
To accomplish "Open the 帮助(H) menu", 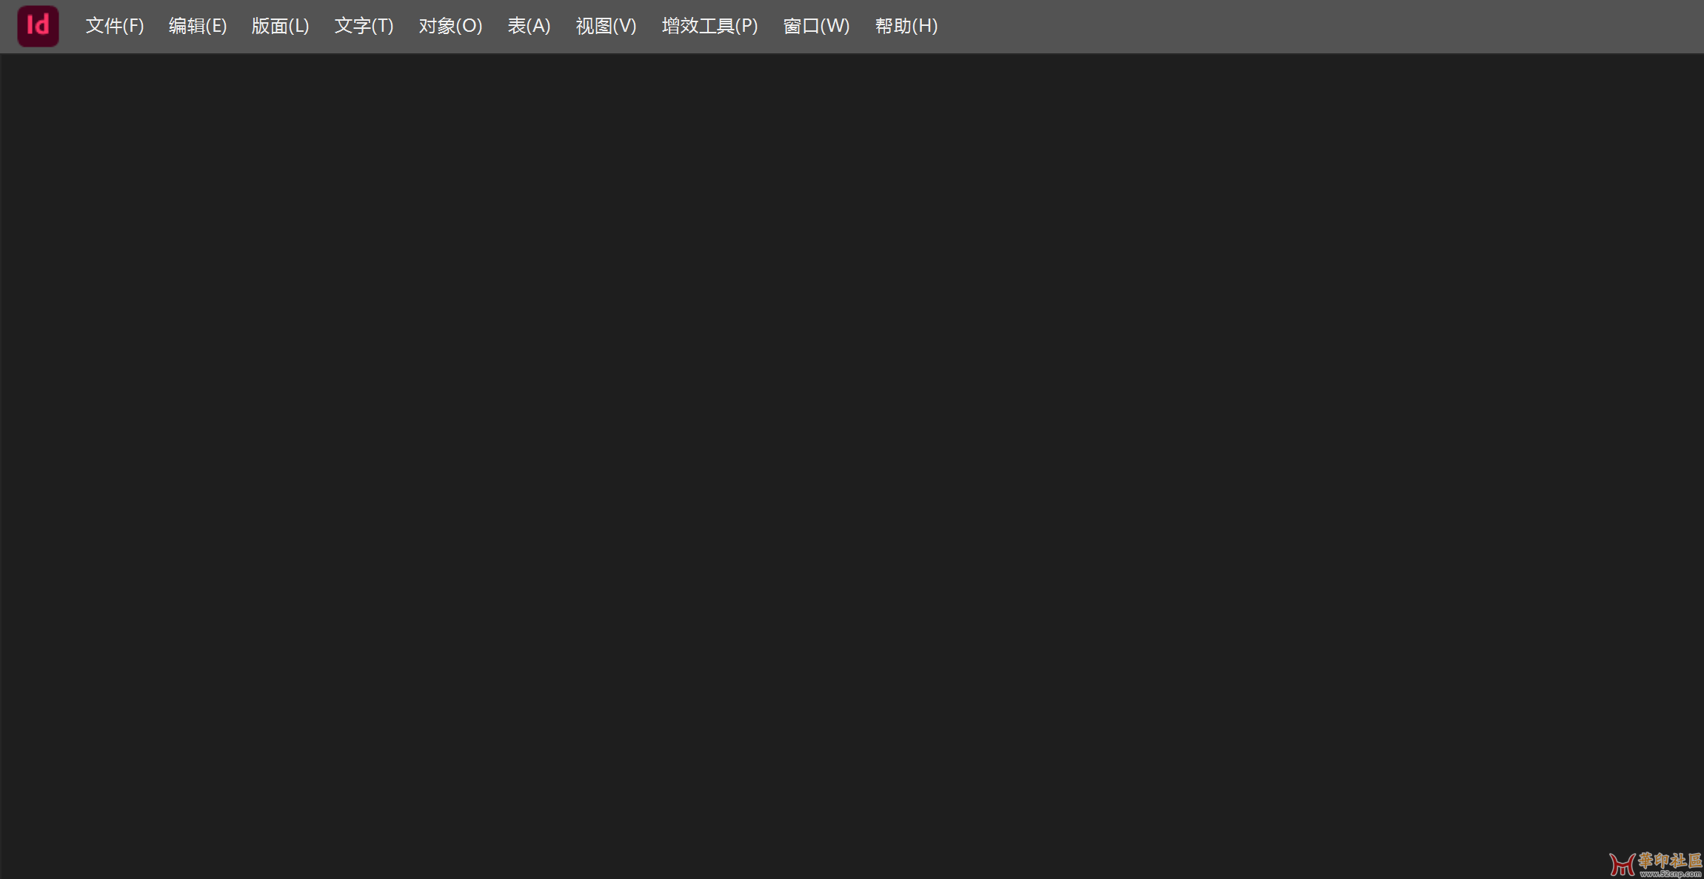I will point(906,26).
